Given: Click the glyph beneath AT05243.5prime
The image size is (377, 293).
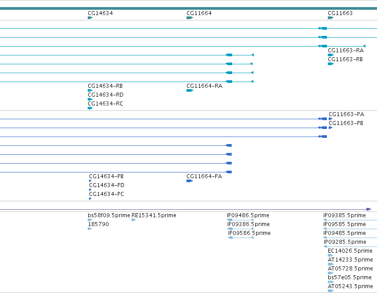Looking at the screenshot, I should [x=330, y=291].
